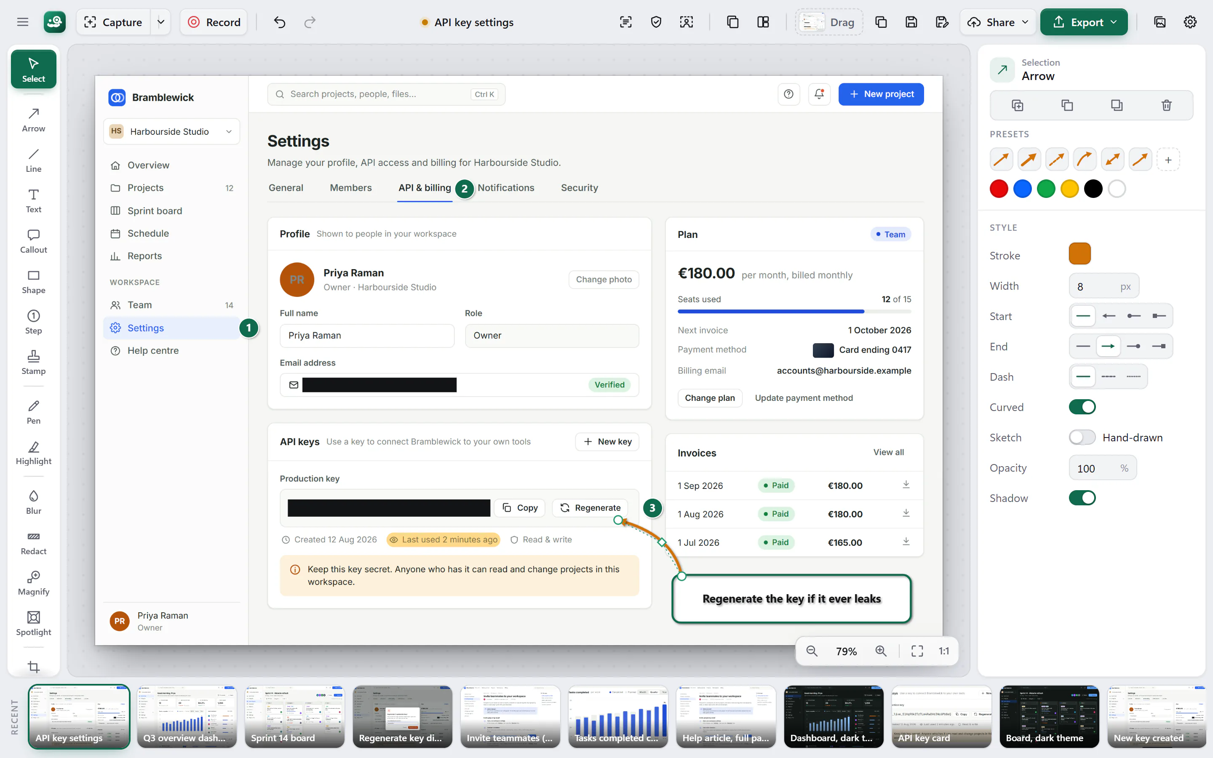Click the Zoom out magnifier
Image resolution: width=1213 pixels, height=758 pixels.
coord(812,651)
